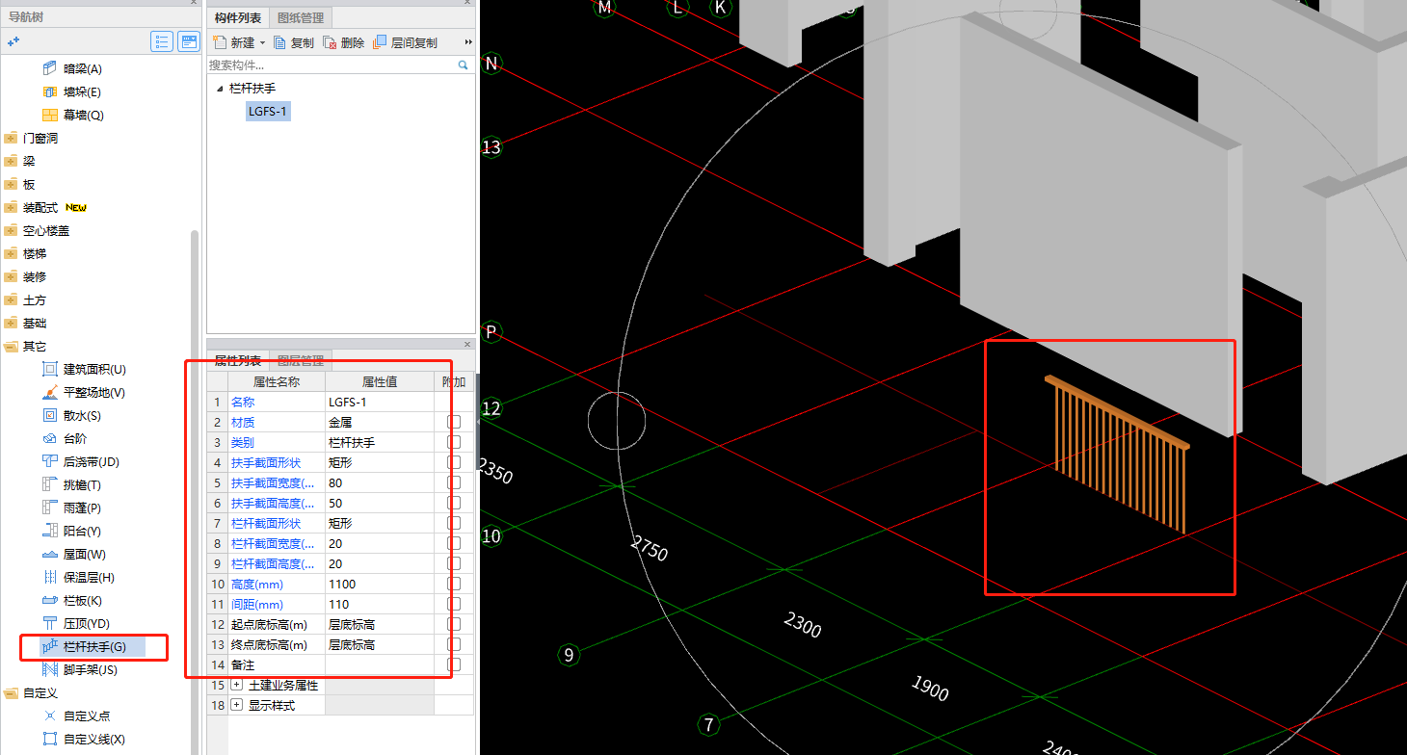Select the orange railing in the 3D view

(1120, 453)
